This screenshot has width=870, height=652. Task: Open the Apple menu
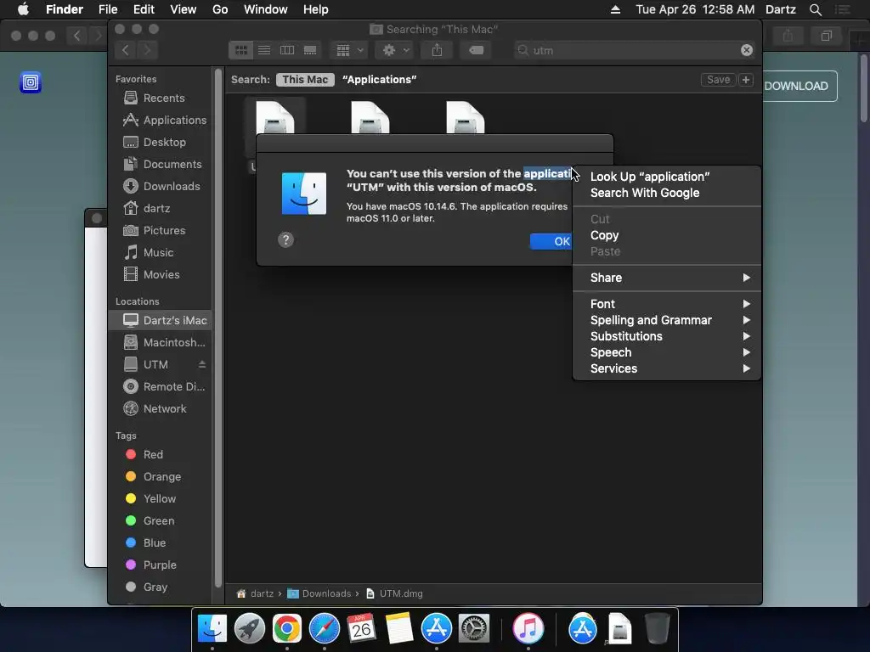tap(23, 9)
